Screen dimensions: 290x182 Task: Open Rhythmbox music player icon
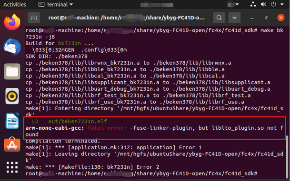12,96
